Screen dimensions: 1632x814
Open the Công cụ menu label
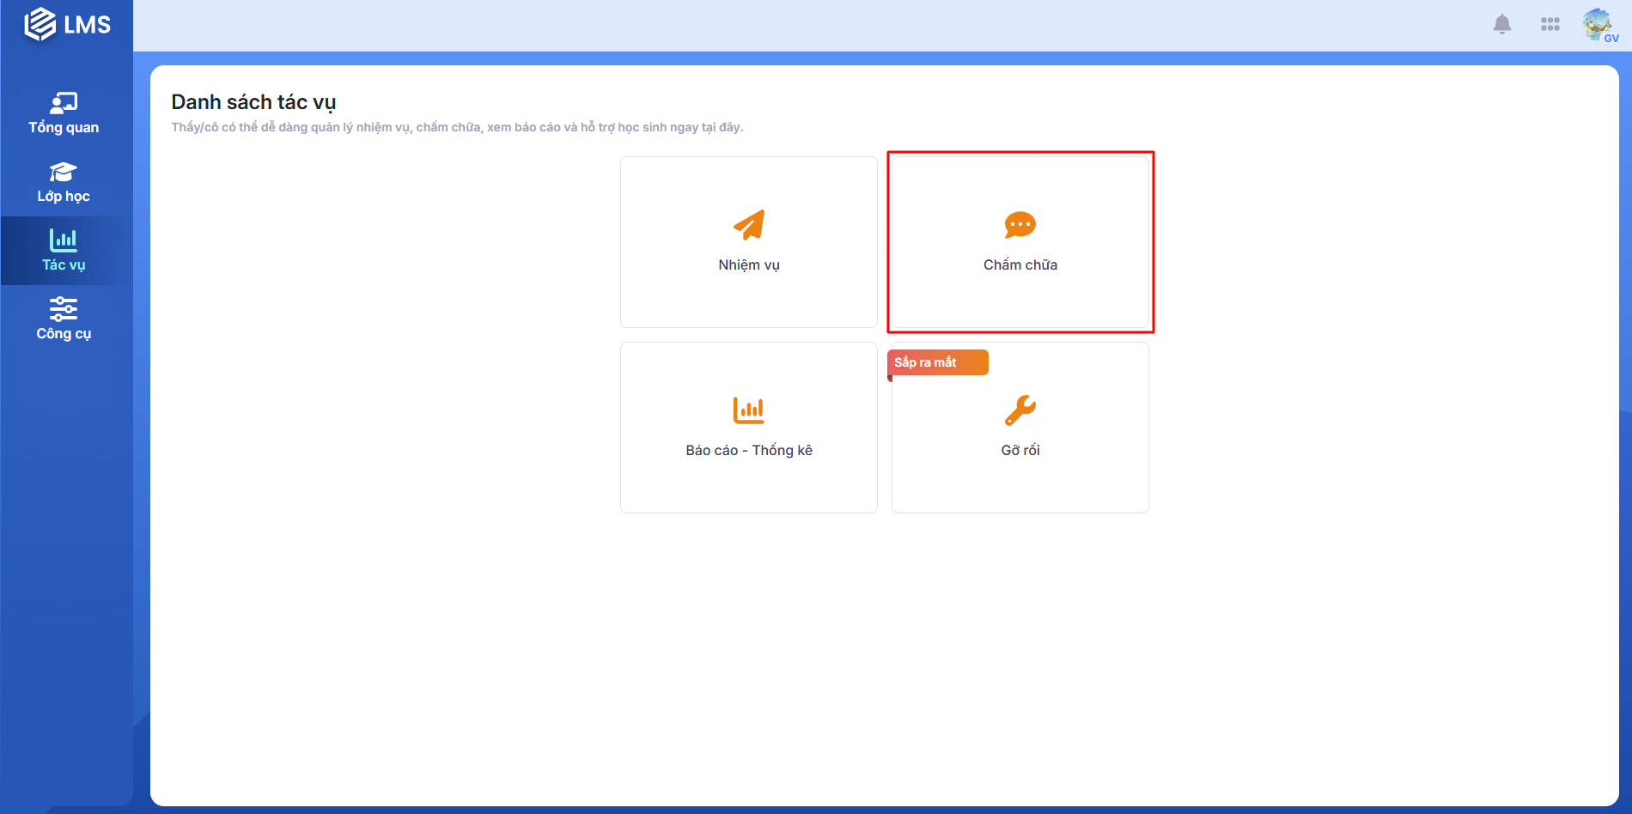click(64, 334)
